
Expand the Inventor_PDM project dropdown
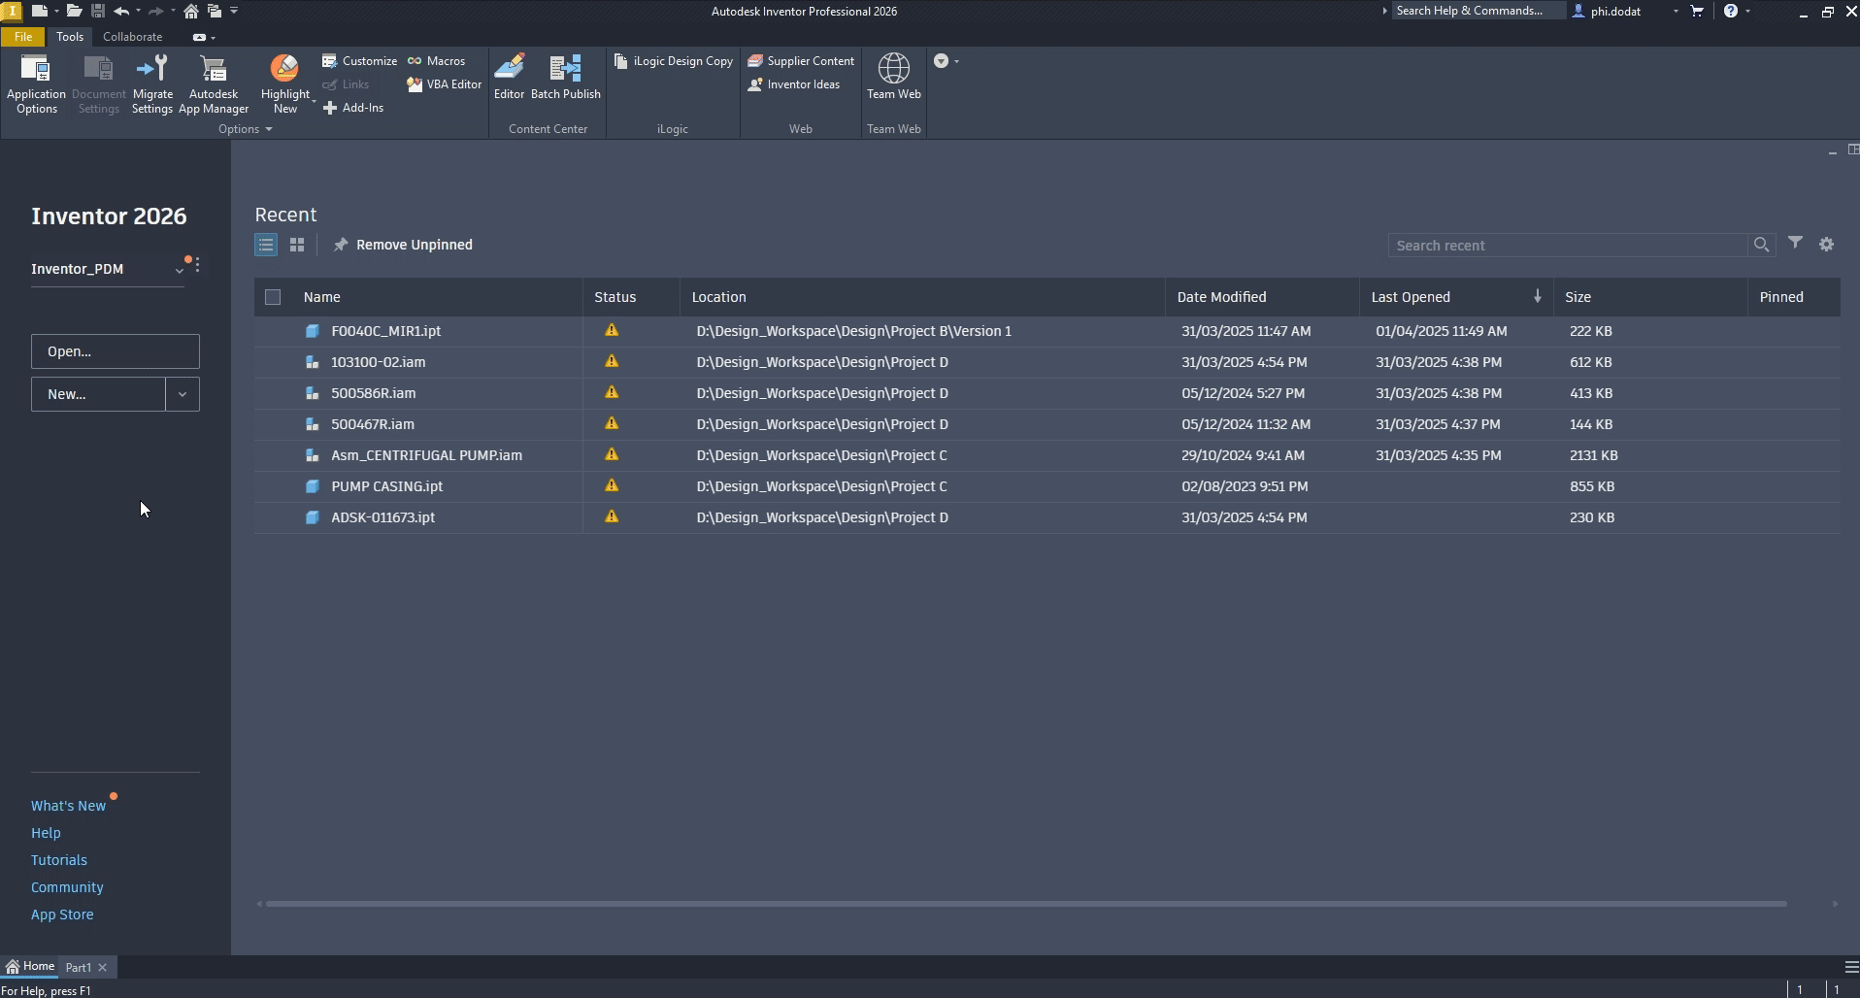coord(179,270)
